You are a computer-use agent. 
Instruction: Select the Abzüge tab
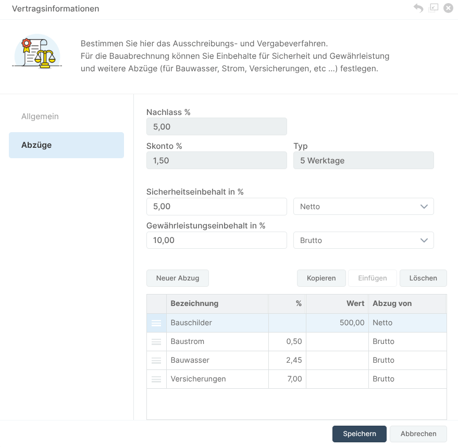(66, 145)
